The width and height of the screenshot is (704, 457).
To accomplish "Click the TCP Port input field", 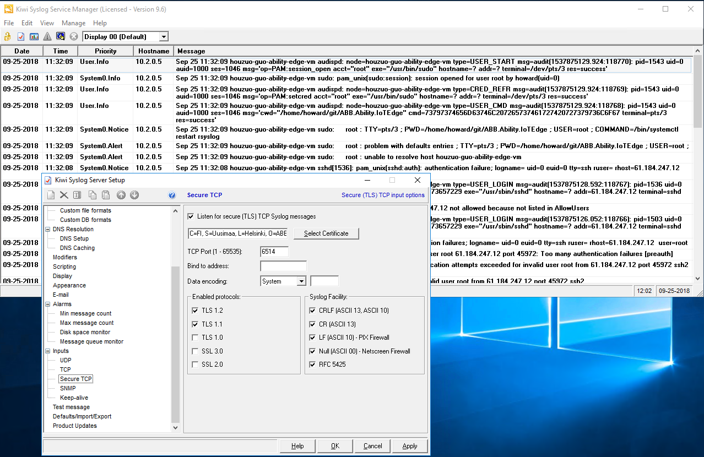I will 274,252.
